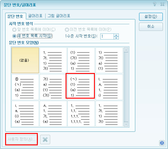Switch to the 그림 글머리표 tab
Image resolution: width=168 pixels, height=149 pixels.
59,16
